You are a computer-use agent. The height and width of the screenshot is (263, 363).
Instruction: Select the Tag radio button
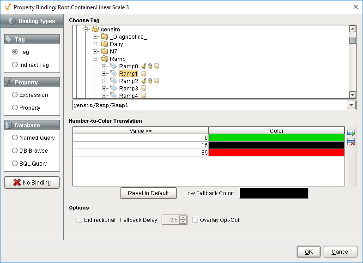pyautogui.click(x=15, y=52)
